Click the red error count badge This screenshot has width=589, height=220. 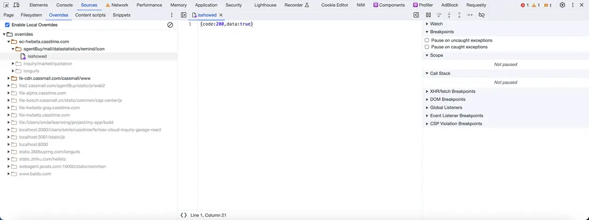(x=525, y=5)
